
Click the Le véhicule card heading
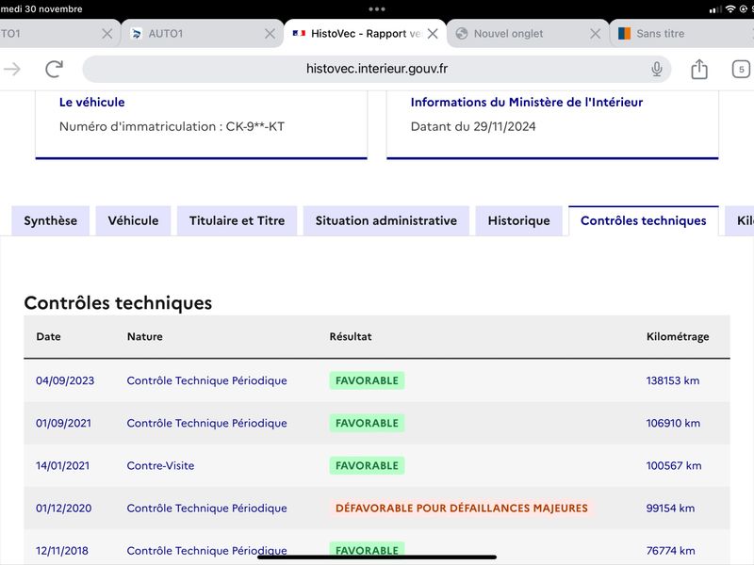[x=91, y=102]
